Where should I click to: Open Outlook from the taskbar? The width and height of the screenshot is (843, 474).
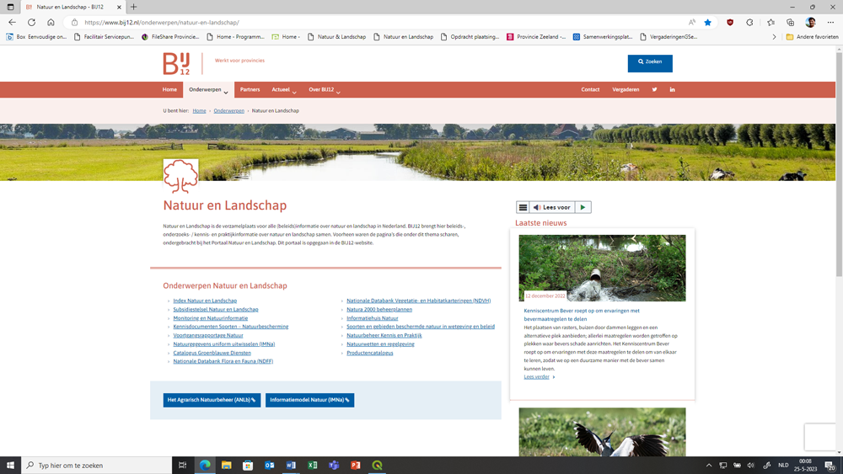270,466
